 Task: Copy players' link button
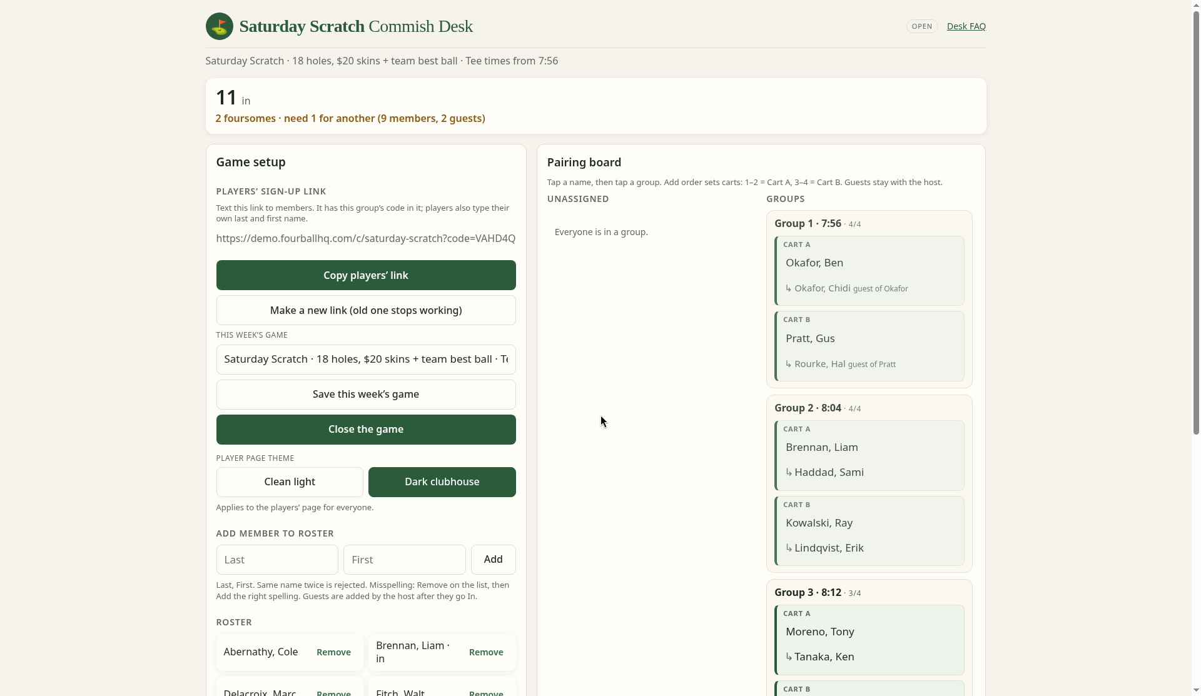(x=366, y=275)
